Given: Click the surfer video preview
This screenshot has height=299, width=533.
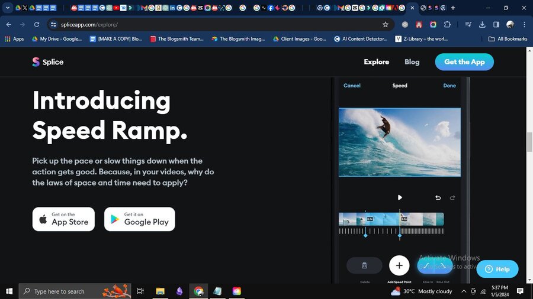Looking at the screenshot, I should point(400,142).
